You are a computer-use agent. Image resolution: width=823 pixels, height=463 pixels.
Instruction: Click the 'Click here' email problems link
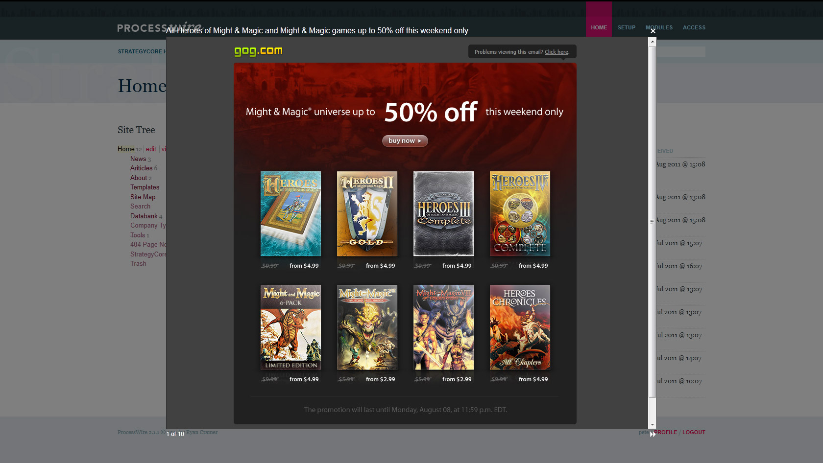coord(557,52)
